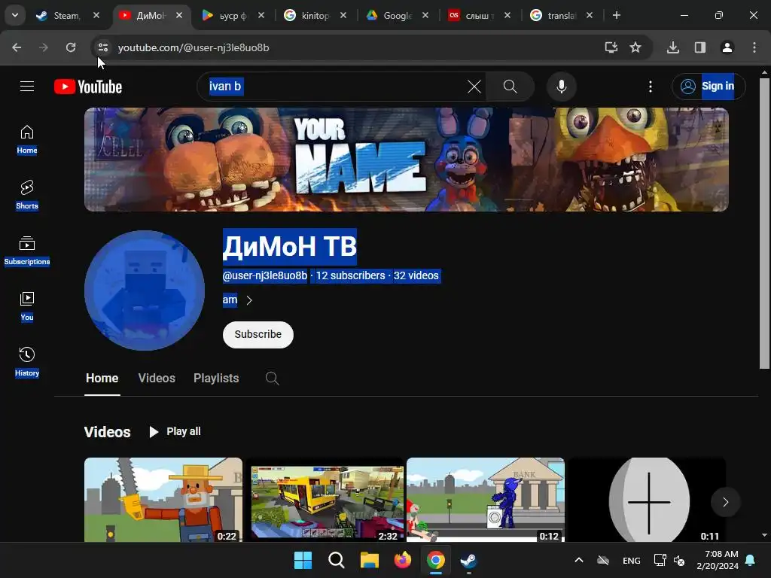
Task: Switch to the Steam browser tab
Action: [x=69, y=16]
